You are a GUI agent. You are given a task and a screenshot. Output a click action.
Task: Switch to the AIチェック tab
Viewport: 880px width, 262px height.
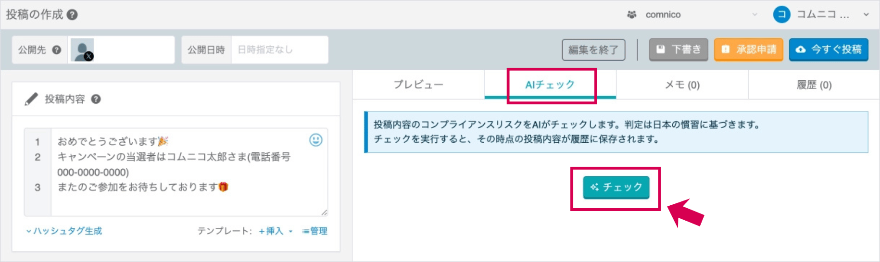[x=550, y=85]
